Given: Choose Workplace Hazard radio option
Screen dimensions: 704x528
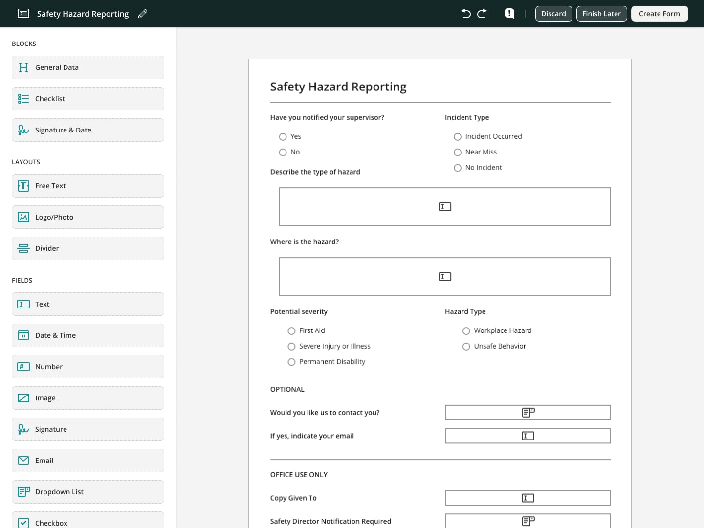Looking at the screenshot, I should (x=466, y=331).
